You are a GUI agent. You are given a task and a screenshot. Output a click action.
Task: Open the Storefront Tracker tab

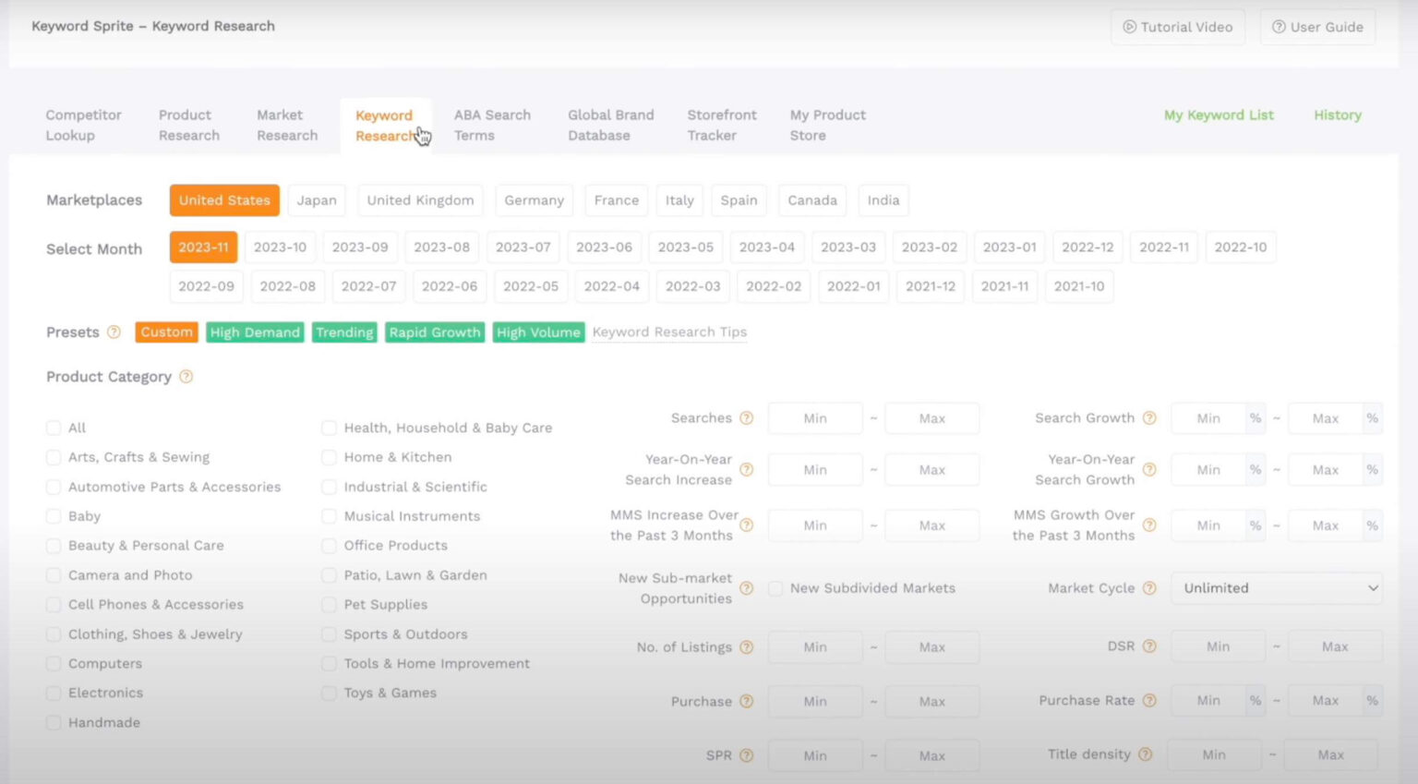coord(722,125)
